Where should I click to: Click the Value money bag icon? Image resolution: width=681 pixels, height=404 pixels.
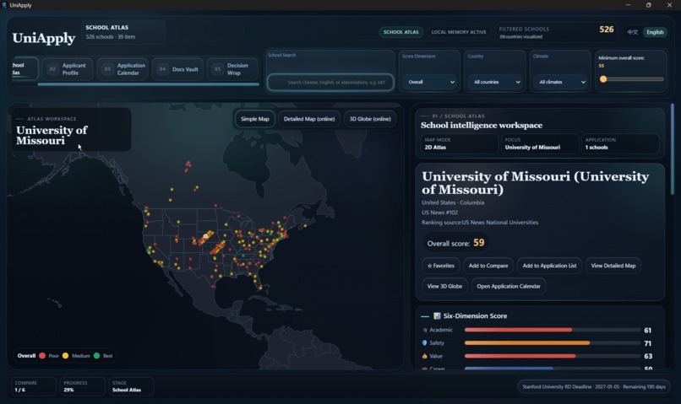coord(425,356)
